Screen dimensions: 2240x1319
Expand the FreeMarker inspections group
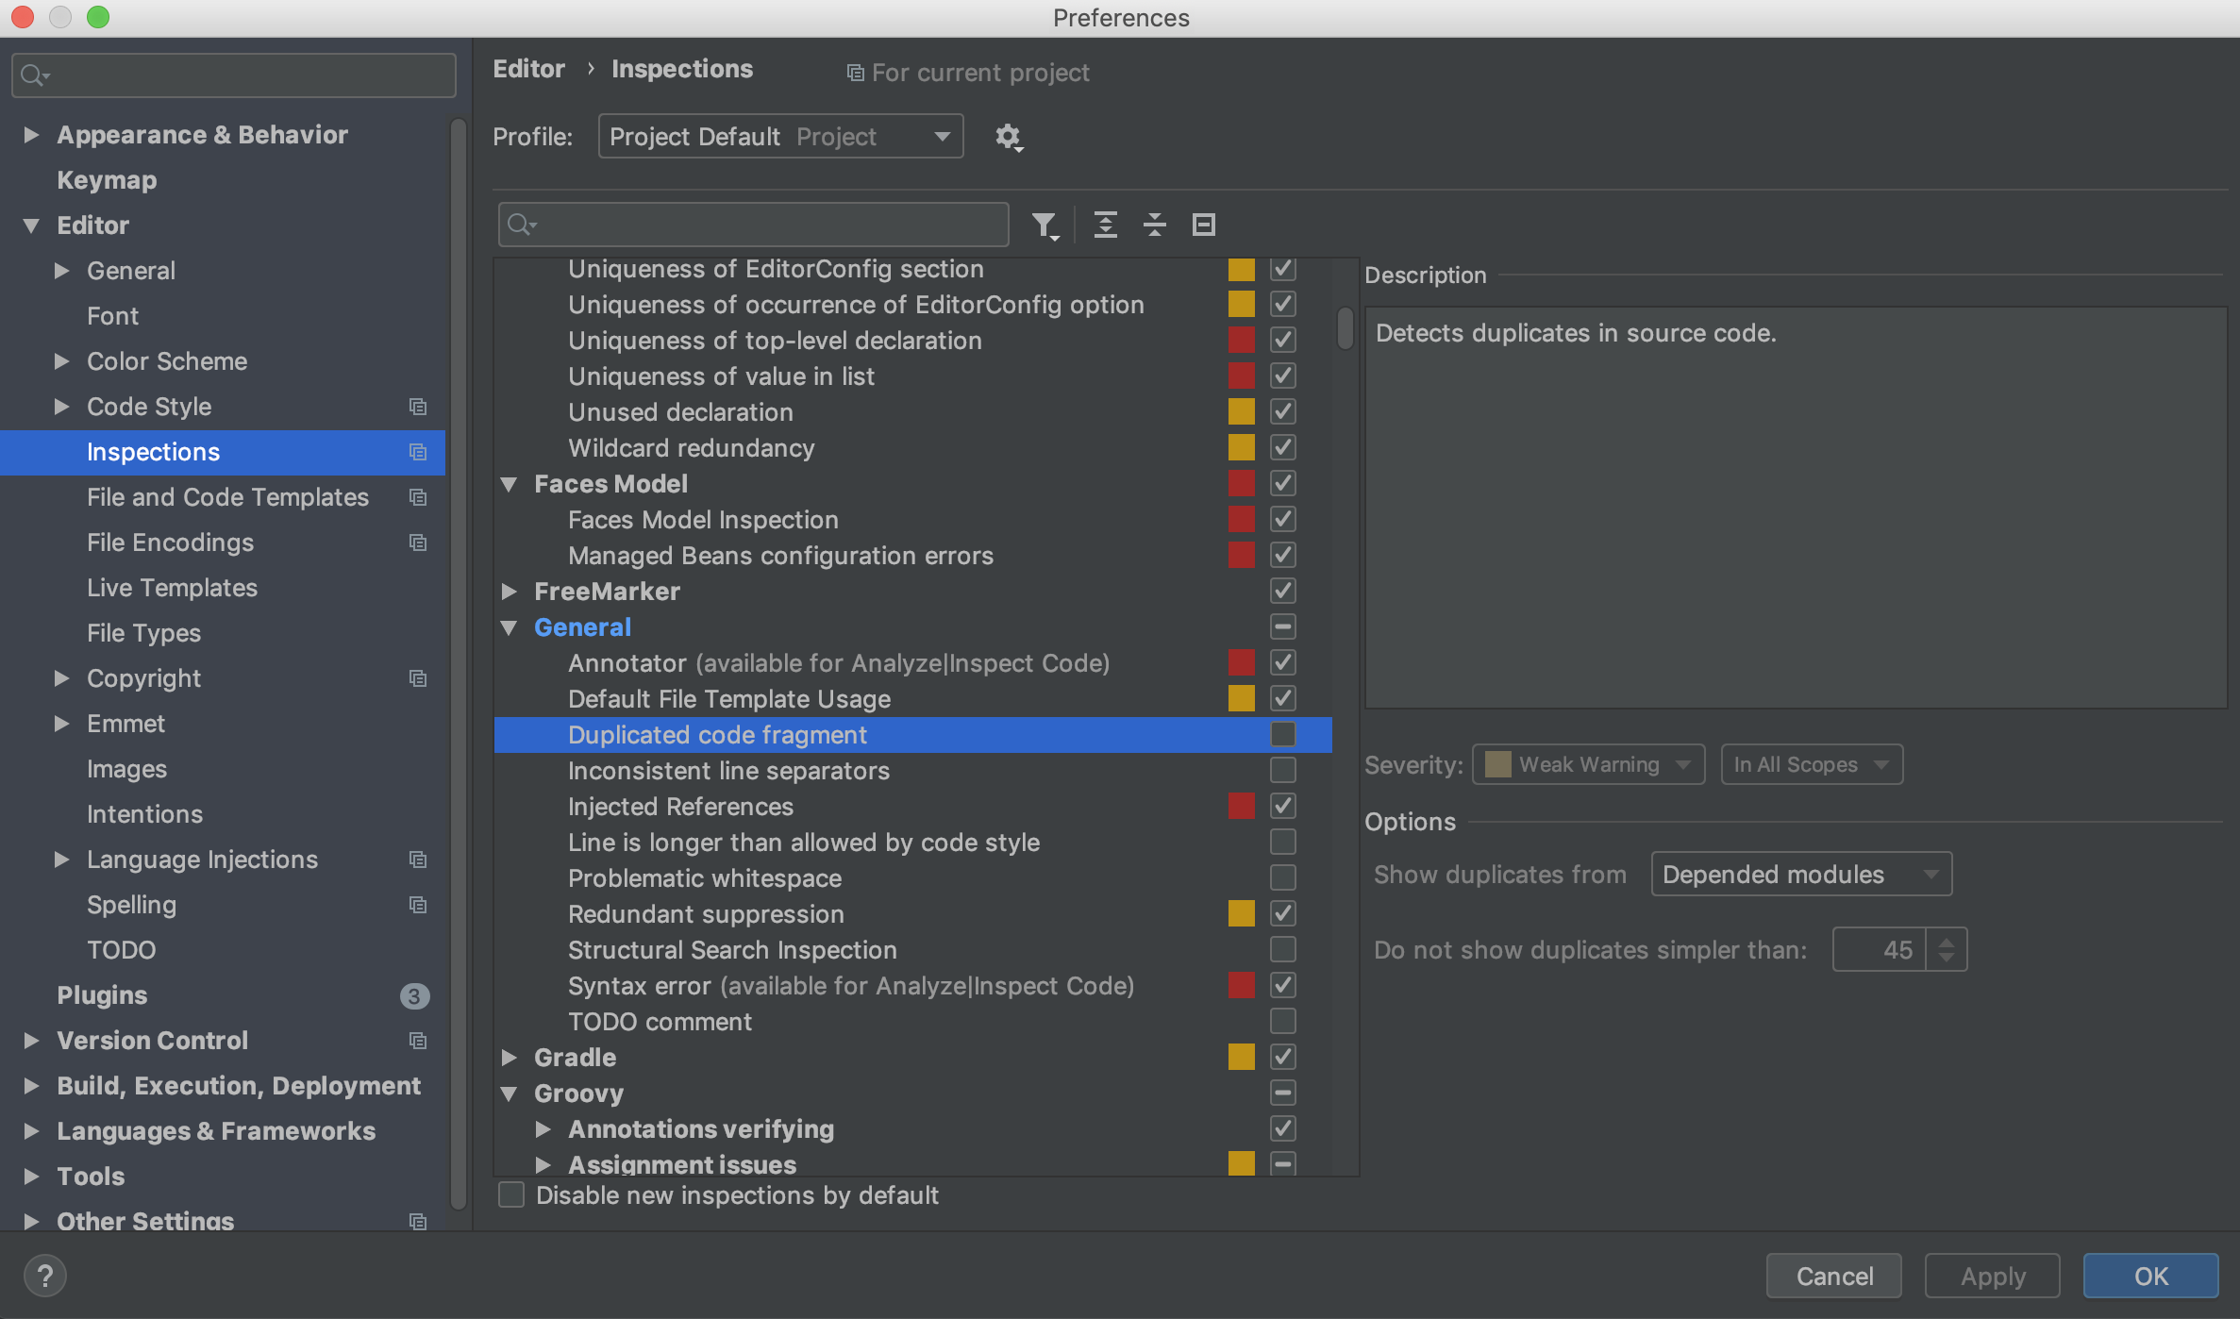coord(510,592)
